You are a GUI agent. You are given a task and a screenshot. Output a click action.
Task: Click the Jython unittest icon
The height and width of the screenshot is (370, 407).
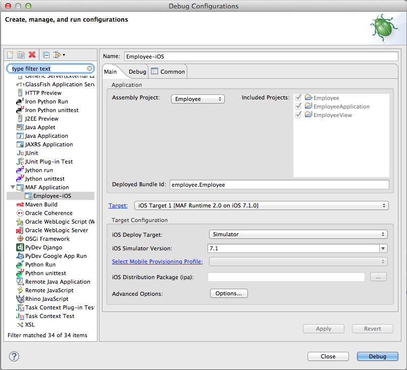[x=20, y=179]
